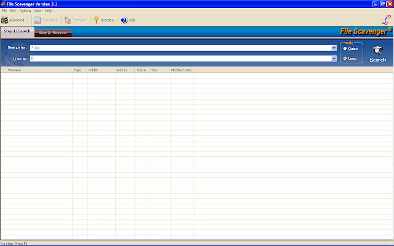Open the Options menu
This screenshot has height=246, width=394.
pyautogui.click(x=25, y=11)
